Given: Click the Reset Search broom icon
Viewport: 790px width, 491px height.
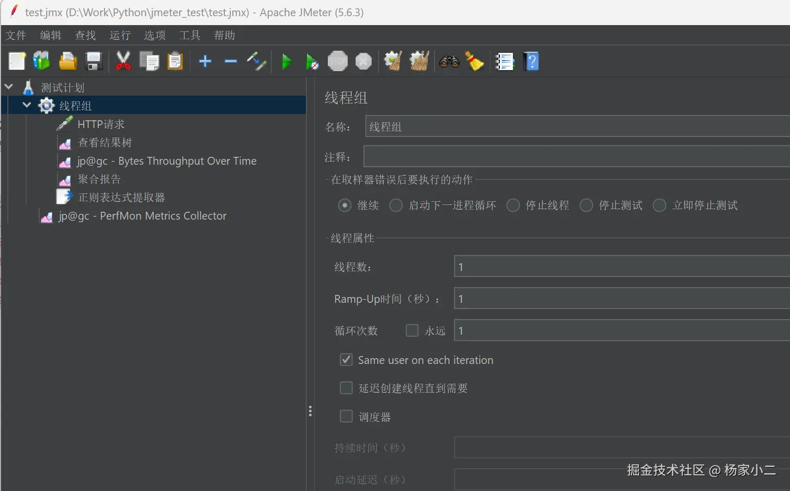Looking at the screenshot, I should pyautogui.click(x=475, y=61).
